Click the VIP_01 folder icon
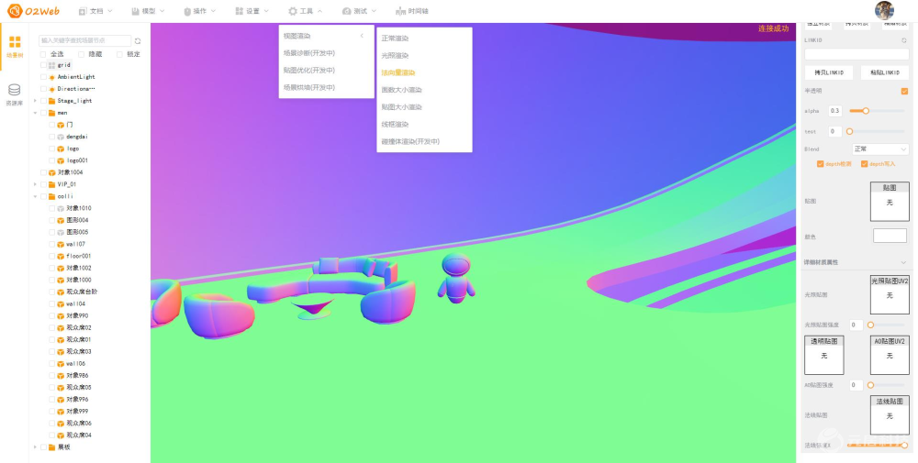Screen dimensions: 918x463 [52, 184]
